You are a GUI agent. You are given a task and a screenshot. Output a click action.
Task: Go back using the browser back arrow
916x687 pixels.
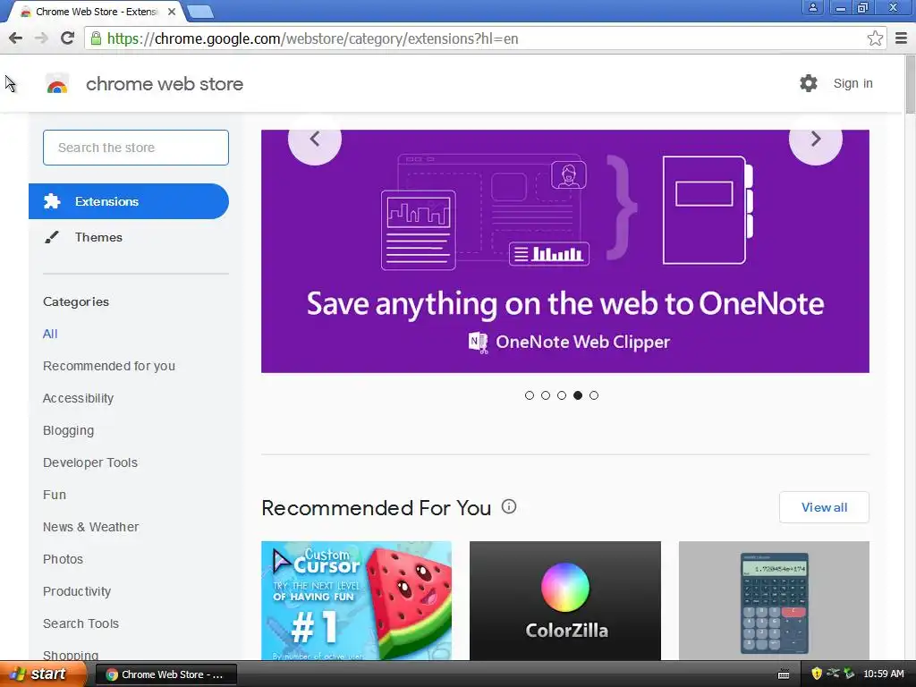click(16, 38)
